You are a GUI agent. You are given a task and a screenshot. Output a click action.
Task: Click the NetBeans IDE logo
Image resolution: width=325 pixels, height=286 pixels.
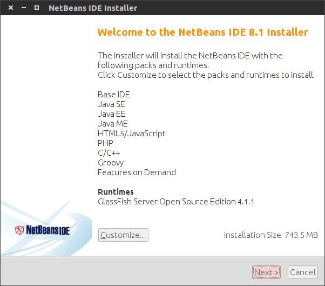tap(43, 230)
